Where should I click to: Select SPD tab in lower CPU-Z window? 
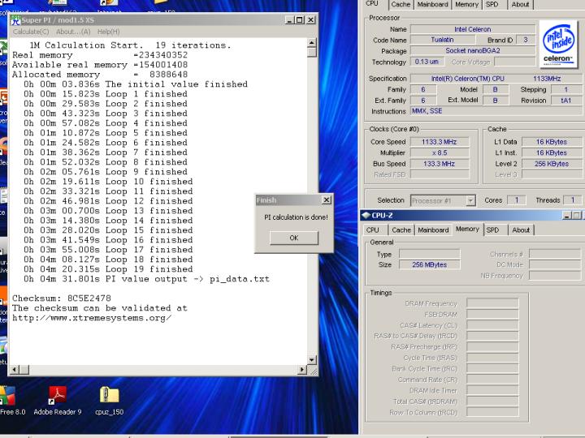coord(492,230)
